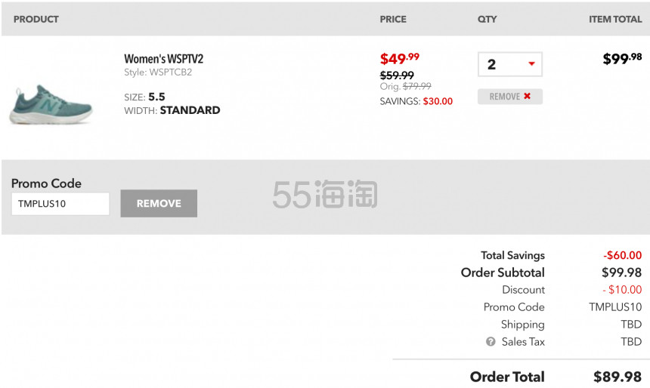Click the Discount - $10.00 amount
This screenshot has width=650, height=388.
[x=622, y=289]
